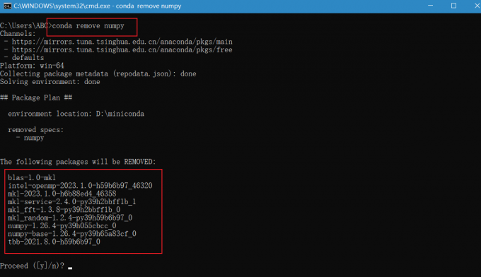Click the typed command 'conda remove numpy'
The image size is (481, 277).
[88, 25]
